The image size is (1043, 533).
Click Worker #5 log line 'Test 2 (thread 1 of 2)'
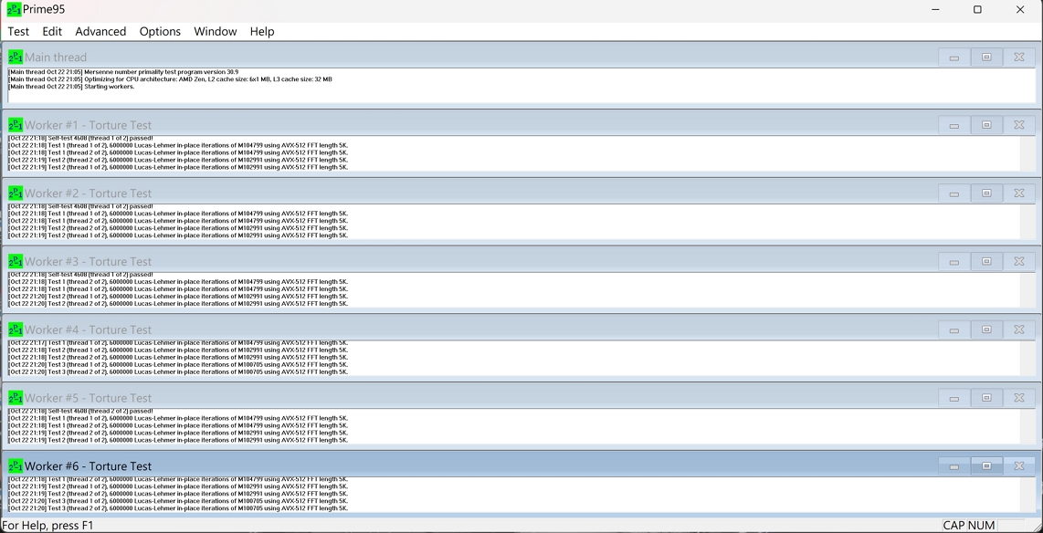point(178,440)
